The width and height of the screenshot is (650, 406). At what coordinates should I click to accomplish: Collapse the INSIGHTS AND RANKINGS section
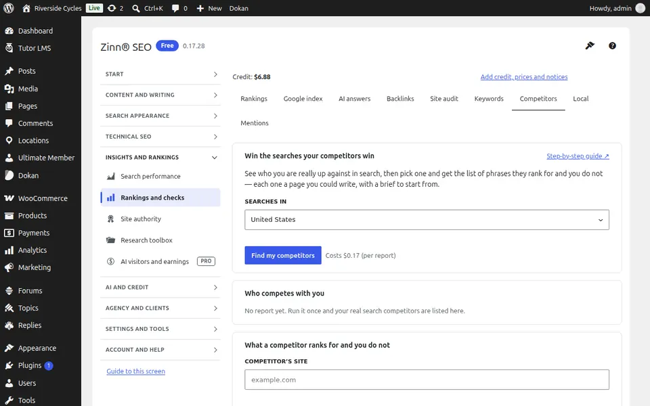pos(160,158)
